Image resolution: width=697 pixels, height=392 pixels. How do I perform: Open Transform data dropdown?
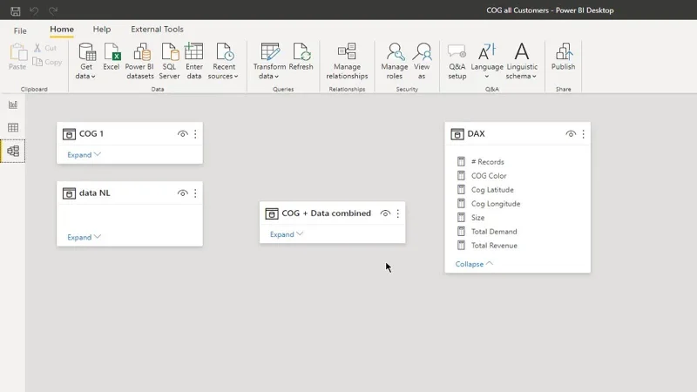269,61
